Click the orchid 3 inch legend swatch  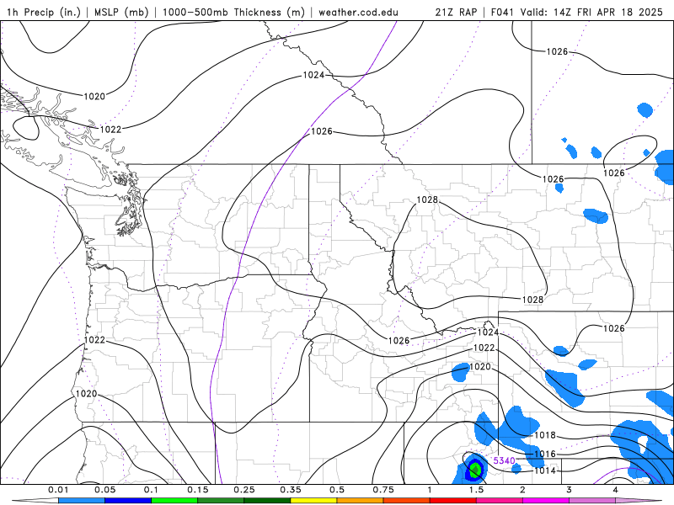click(x=592, y=501)
